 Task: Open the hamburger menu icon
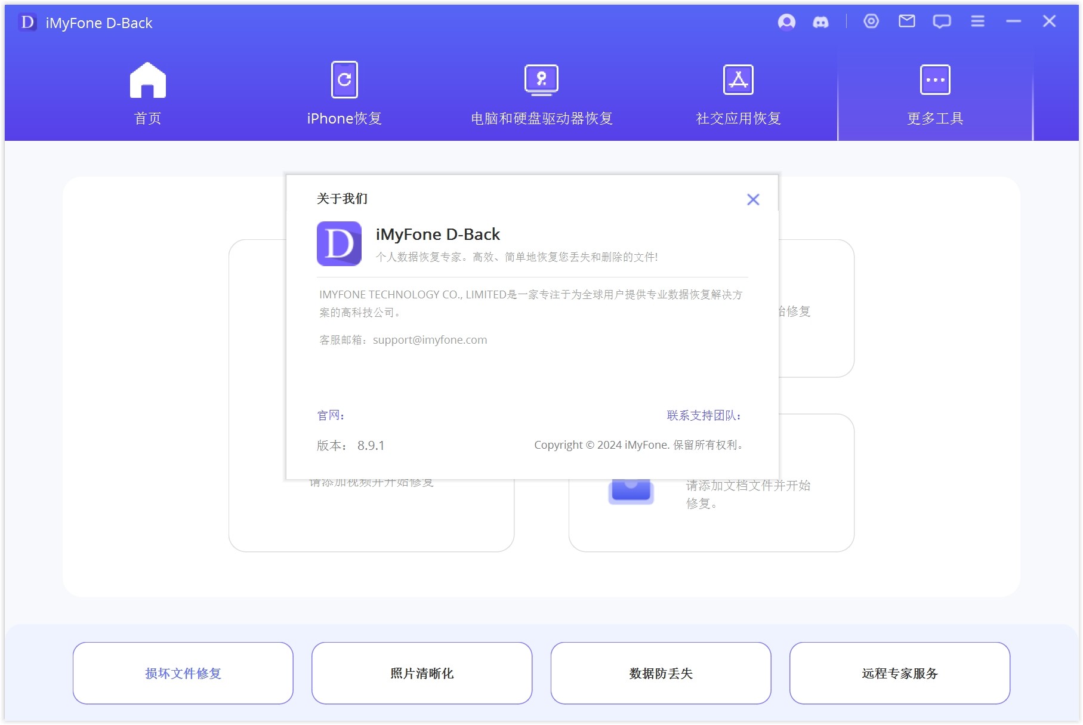978,21
